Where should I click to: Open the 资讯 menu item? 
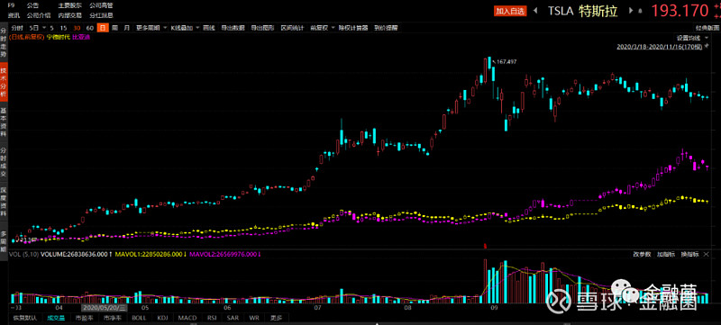pos(14,15)
